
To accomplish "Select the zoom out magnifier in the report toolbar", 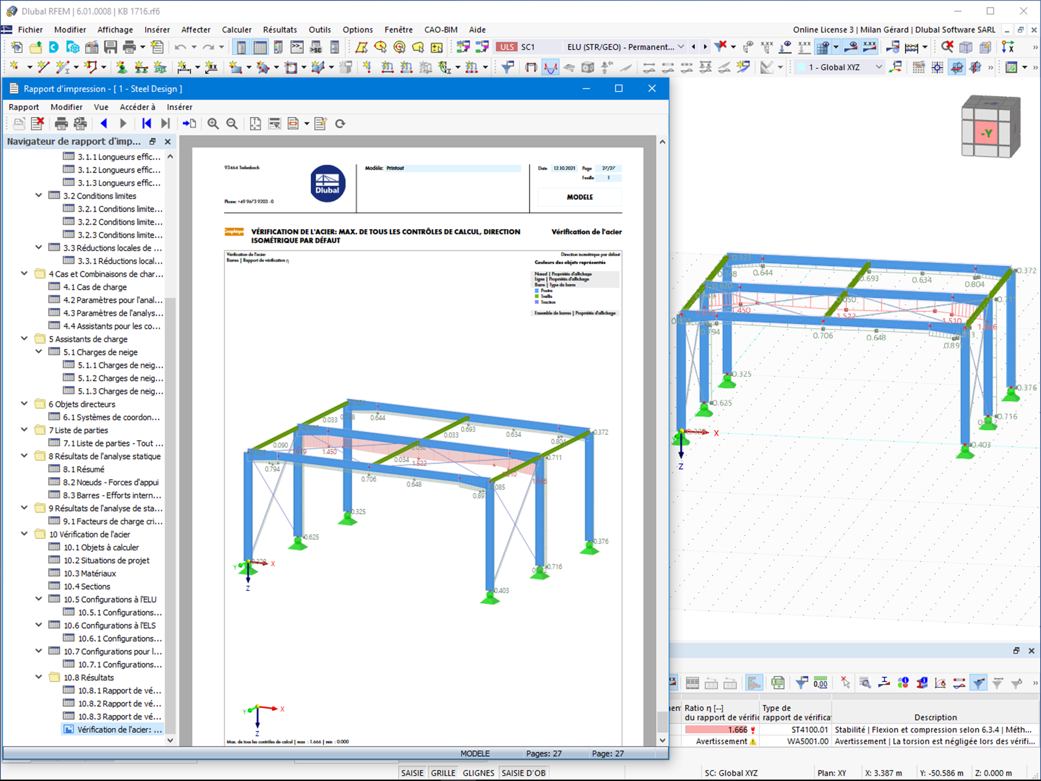I will pos(232,124).
